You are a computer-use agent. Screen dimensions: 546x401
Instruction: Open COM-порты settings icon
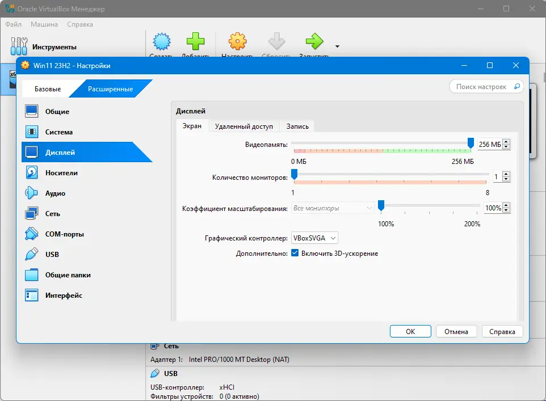click(32, 234)
